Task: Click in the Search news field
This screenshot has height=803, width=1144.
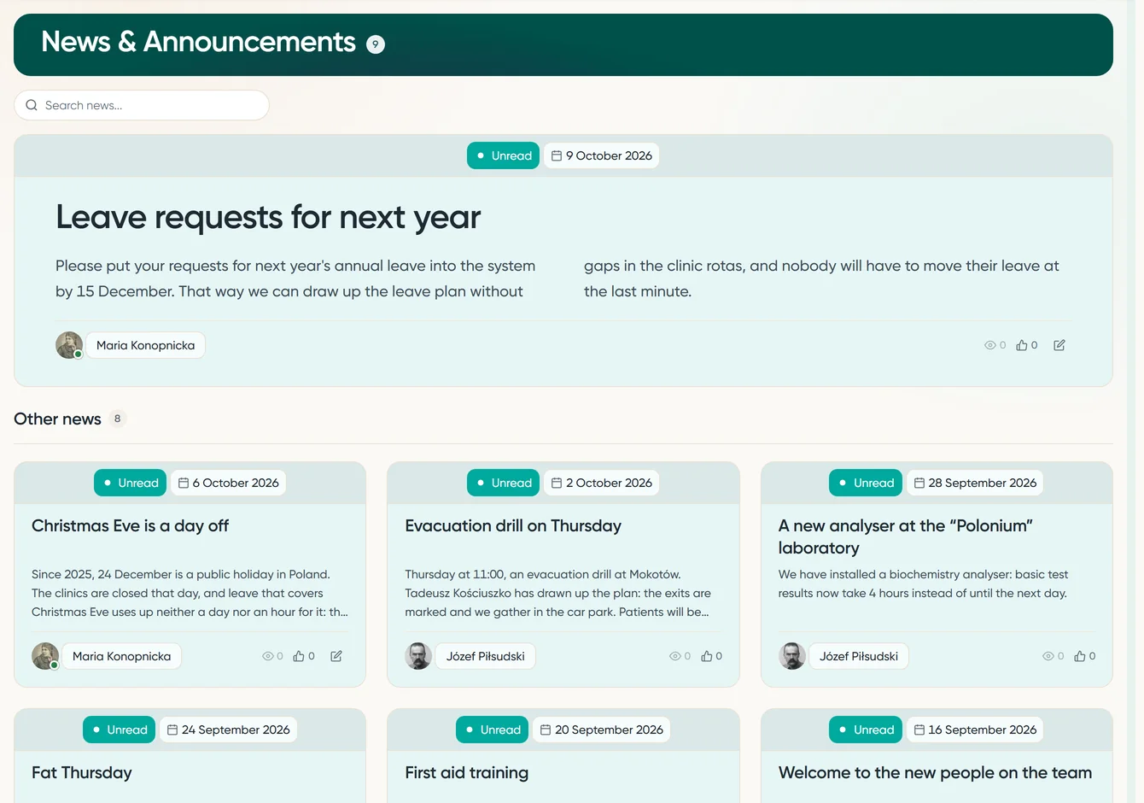Action: click(x=142, y=105)
